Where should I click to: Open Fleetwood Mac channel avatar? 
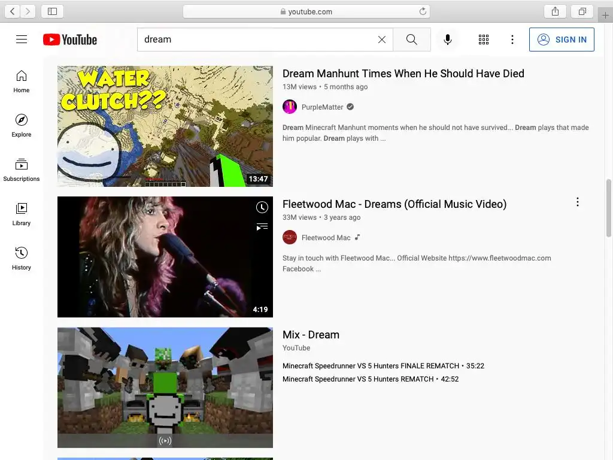click(x=290, y=237)
